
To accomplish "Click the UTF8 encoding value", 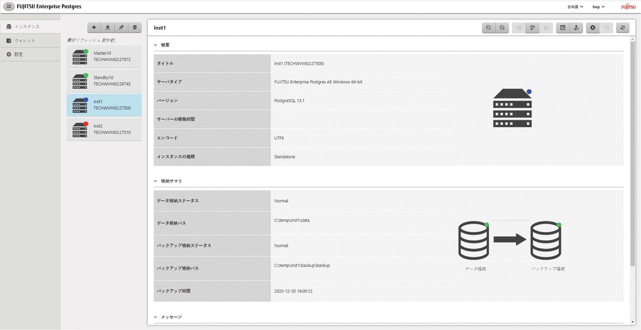I will [279, 138].
